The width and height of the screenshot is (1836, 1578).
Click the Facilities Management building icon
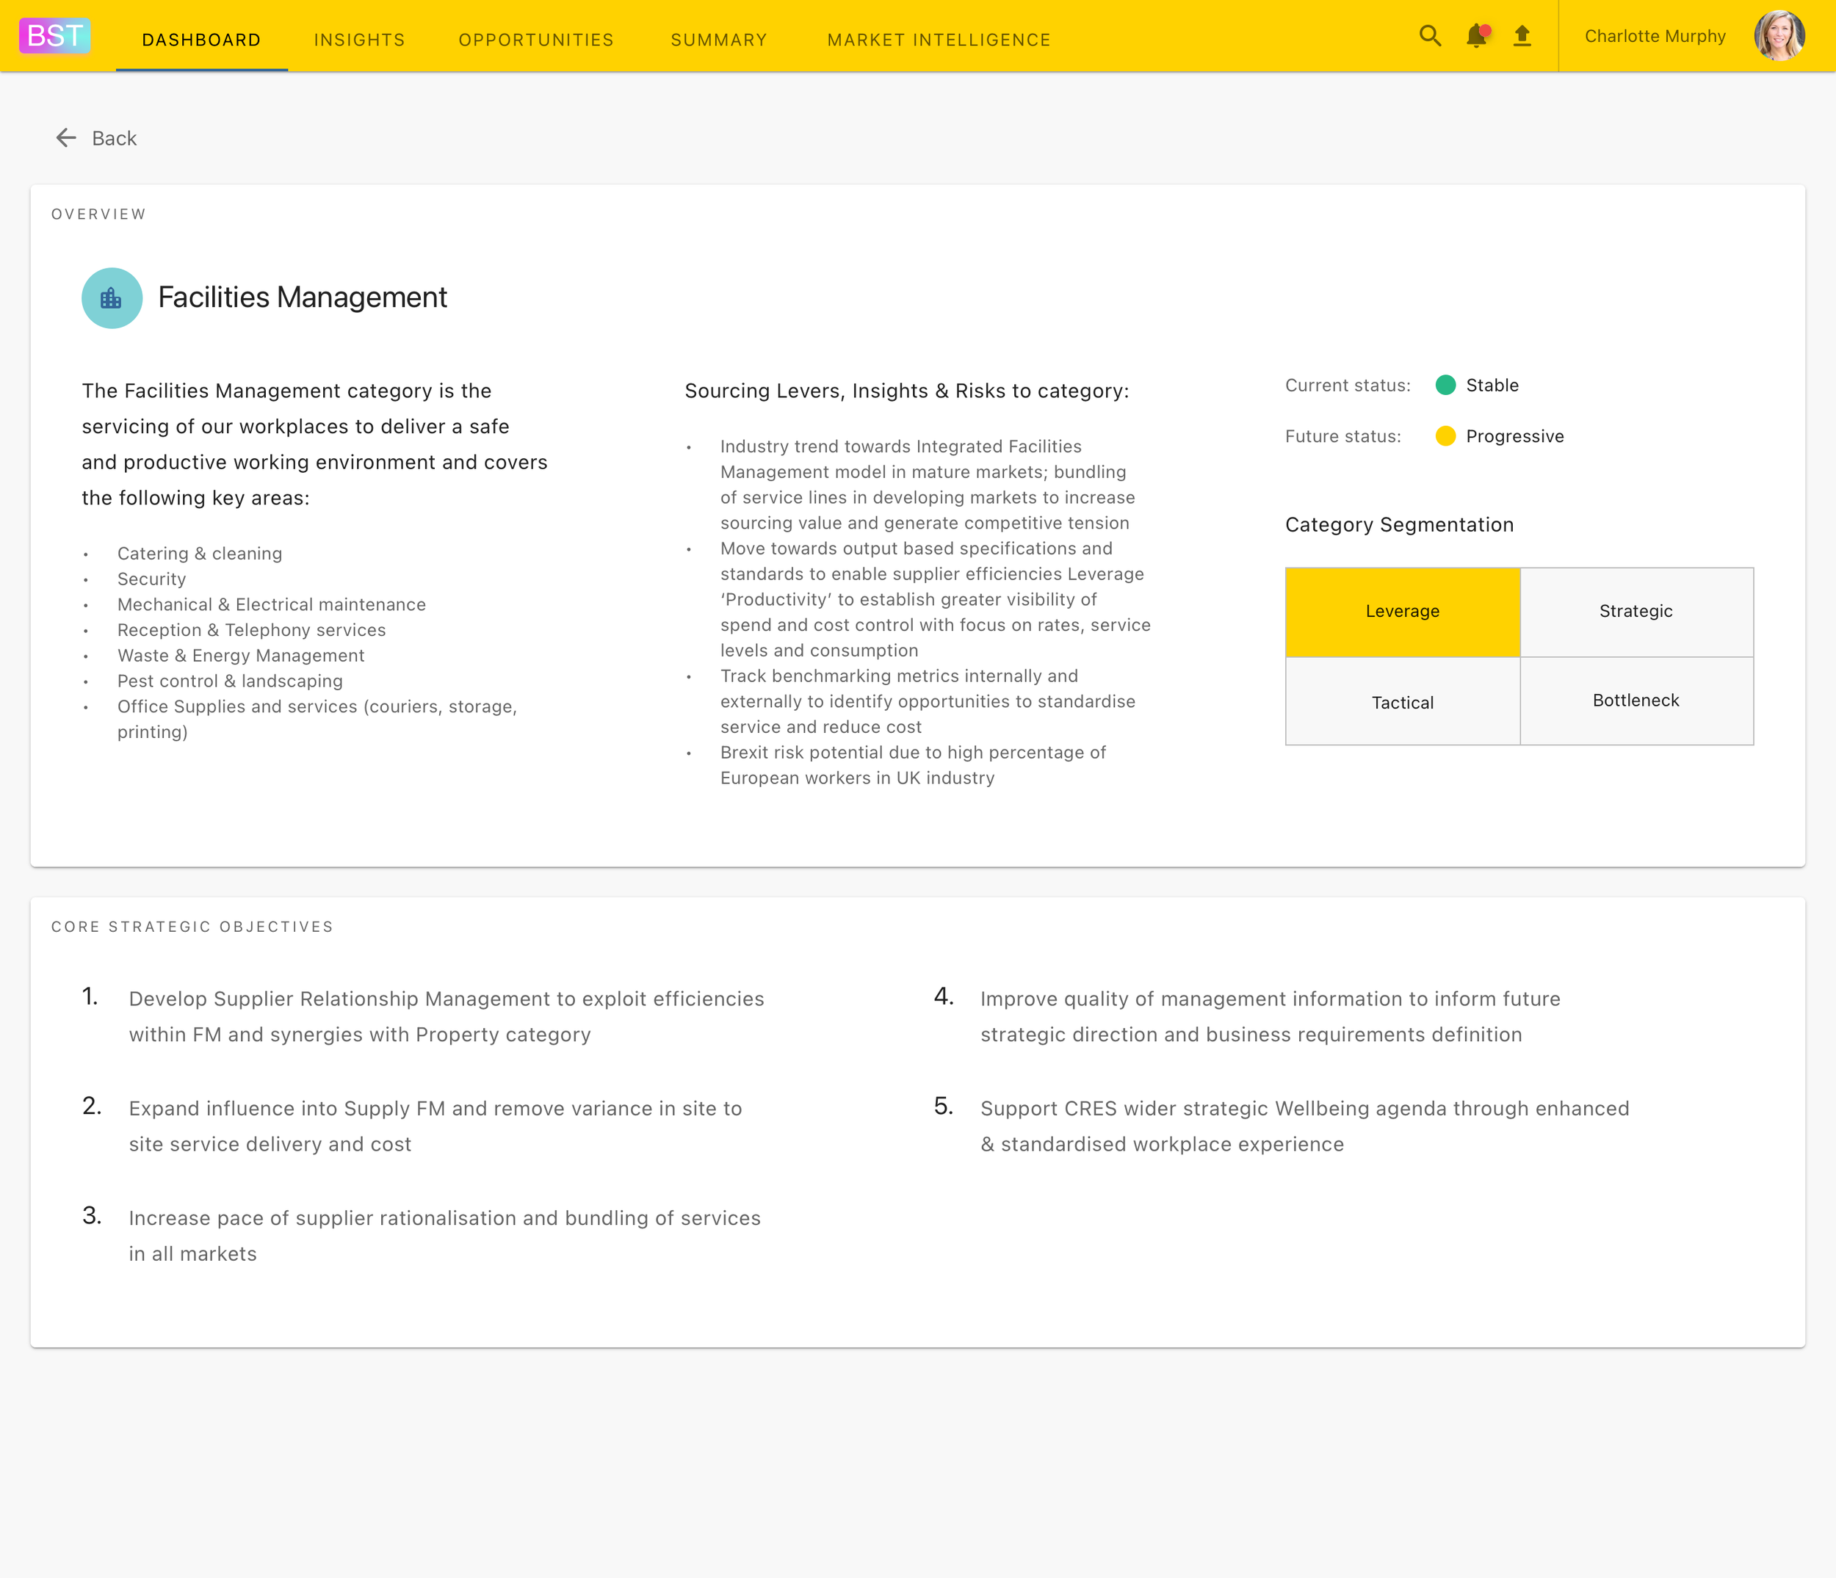click(112, 299)
